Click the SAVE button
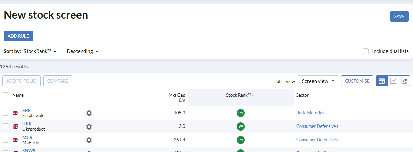413x152 pixels. coord(399,16)
